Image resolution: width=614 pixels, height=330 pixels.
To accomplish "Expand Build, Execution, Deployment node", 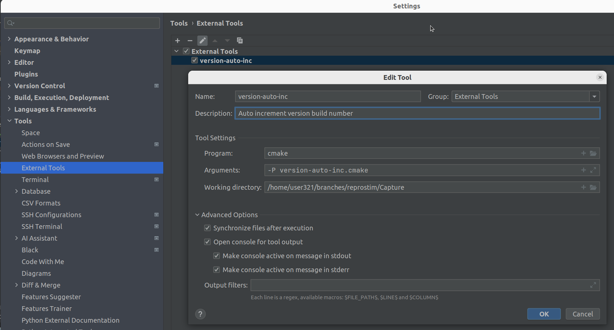I will [9, 97].
